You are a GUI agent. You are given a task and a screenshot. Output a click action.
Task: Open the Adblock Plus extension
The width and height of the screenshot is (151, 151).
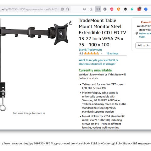click(x=112, y=9)
